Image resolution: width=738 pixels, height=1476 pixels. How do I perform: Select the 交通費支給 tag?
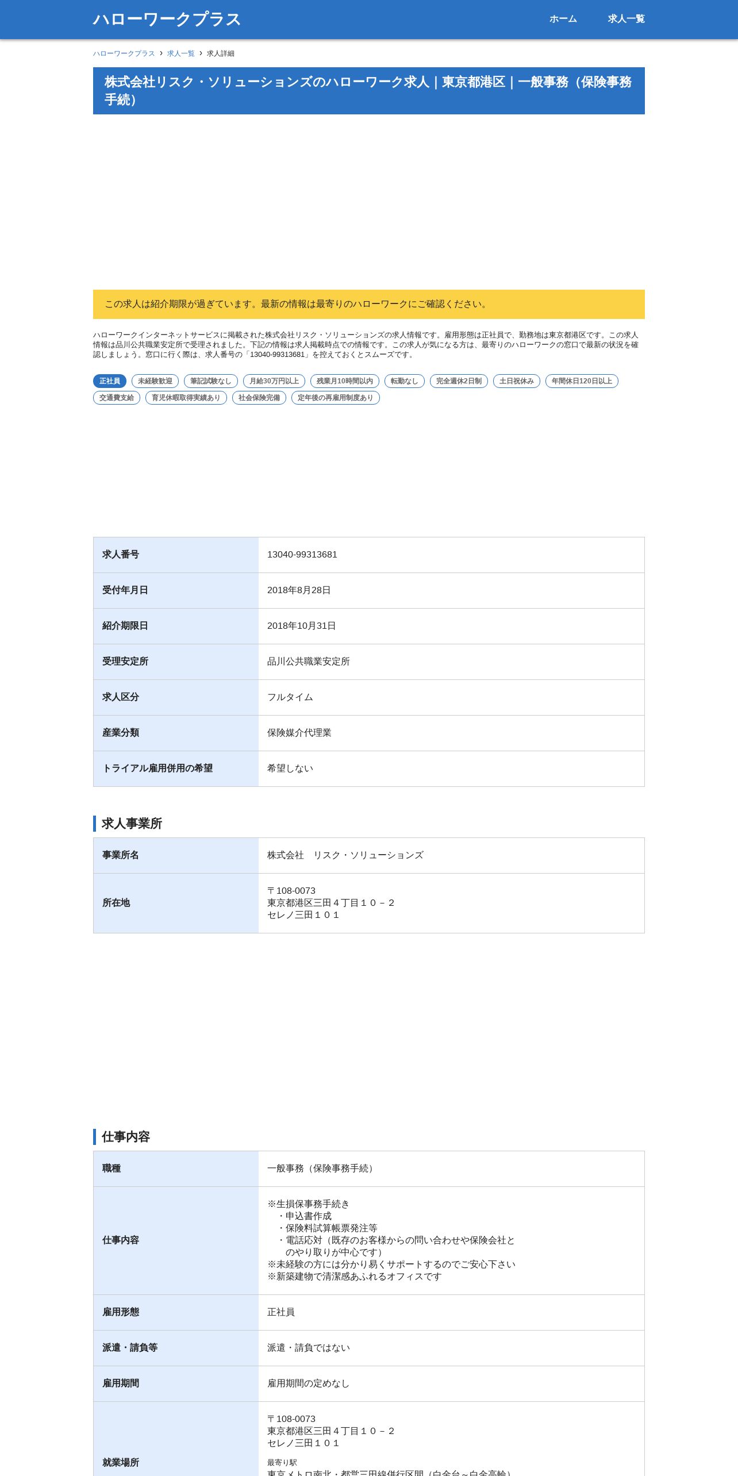pyautogui.click(x=117, y=398)
